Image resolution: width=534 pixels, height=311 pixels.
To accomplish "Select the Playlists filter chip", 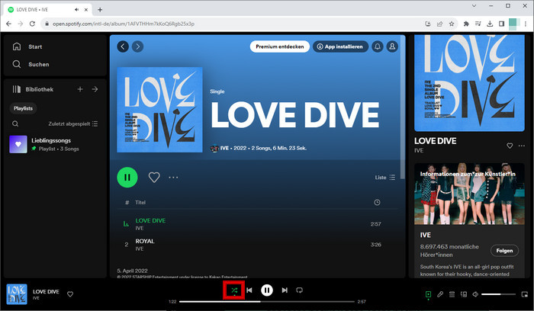I will pos(23,108).
